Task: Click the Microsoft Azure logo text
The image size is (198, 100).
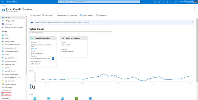Action: [x=13, y=2]
